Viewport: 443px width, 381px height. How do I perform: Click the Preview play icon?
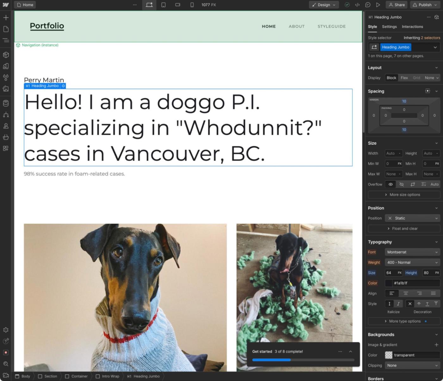[x=378, y=5]
